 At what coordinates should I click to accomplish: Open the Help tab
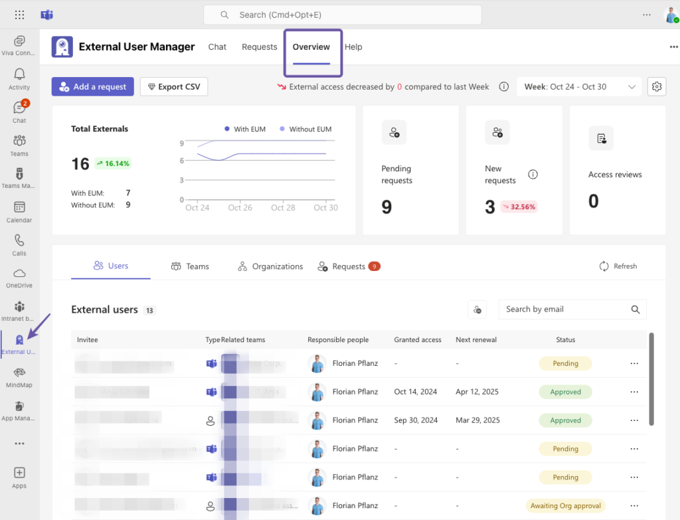pyautogui.click(x=353, y=47)
